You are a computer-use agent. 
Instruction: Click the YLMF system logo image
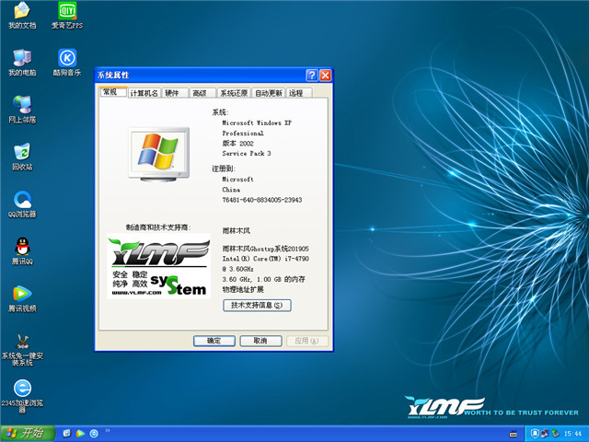159,266
